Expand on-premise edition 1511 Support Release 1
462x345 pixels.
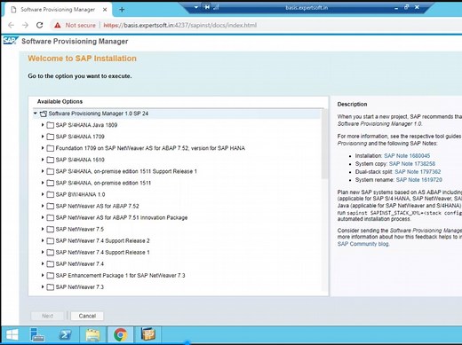click(43, 171)
